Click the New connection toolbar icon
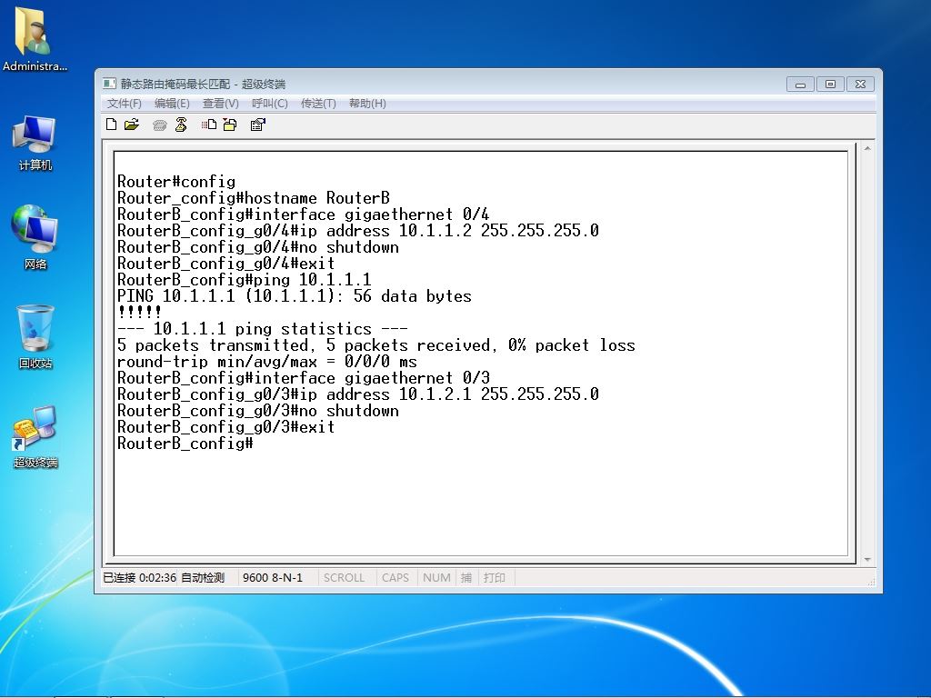 [111, 124]
